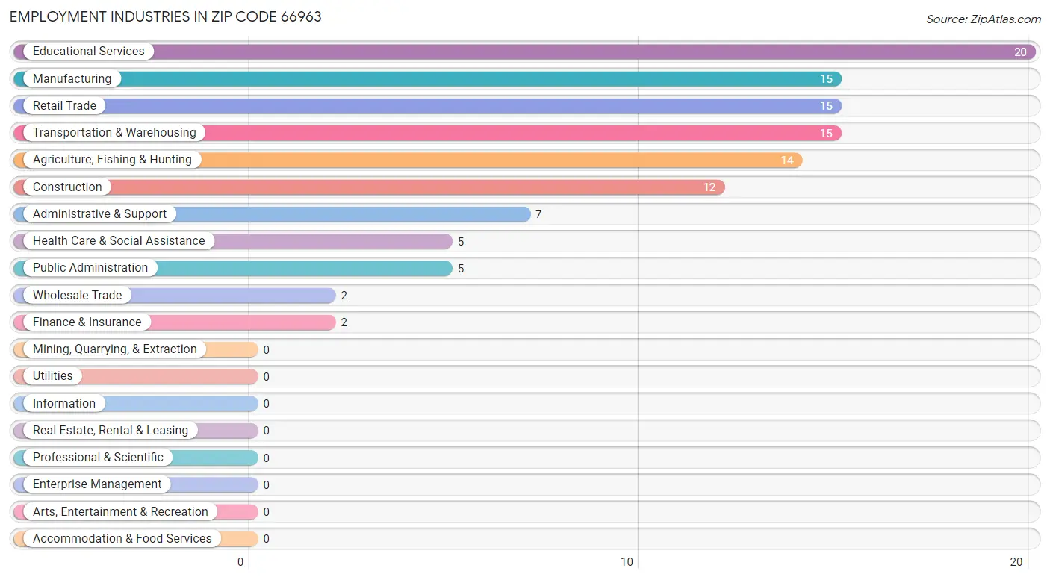
Task: Click Mining, Quarrying, & Extraction label
Action: (x=115, y=349)
